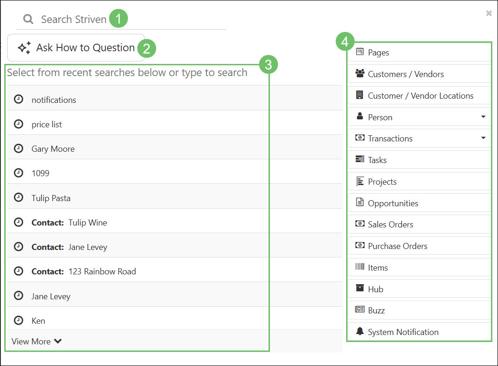Filter search by System Notification
The height and width of the screenshot is (366, 498).
(419, 332)
